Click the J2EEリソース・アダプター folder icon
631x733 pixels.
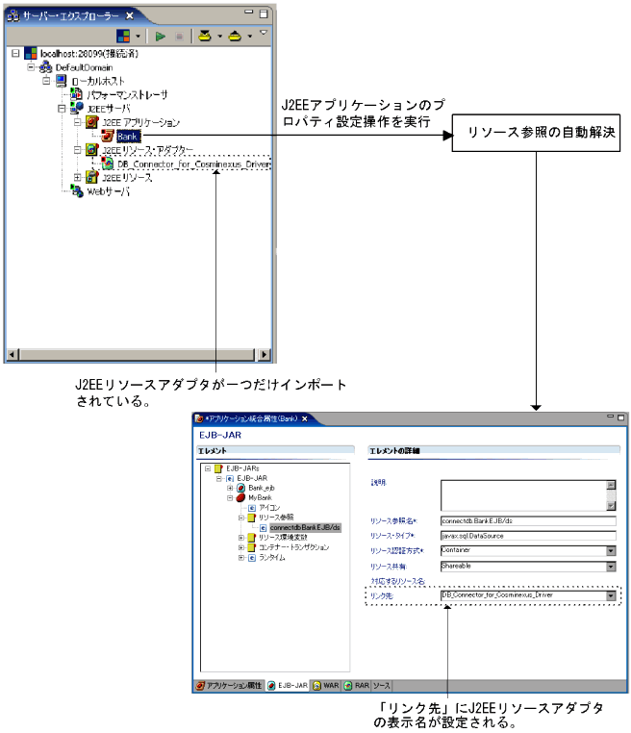(x=92, y=150)
